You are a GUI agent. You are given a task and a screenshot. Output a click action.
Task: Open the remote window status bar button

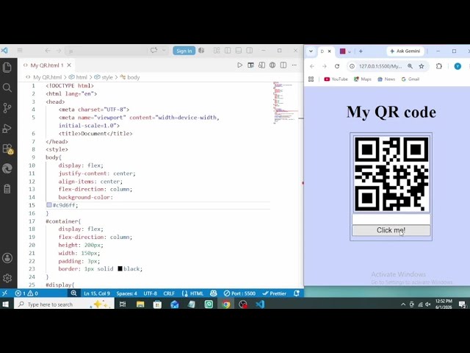[5, 293]
